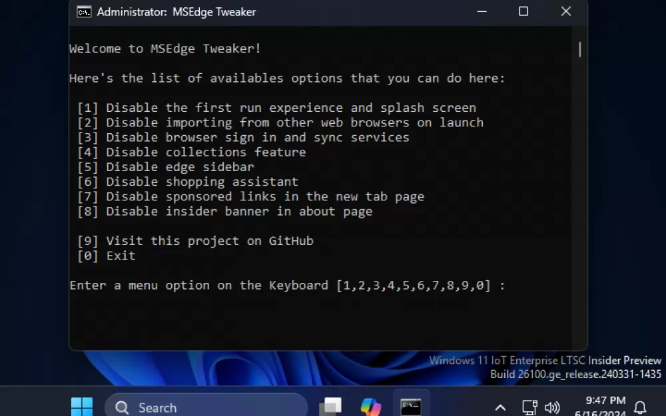
Task: Click the 'Enter a menu option' prompt line
Action: pos(288,286)
